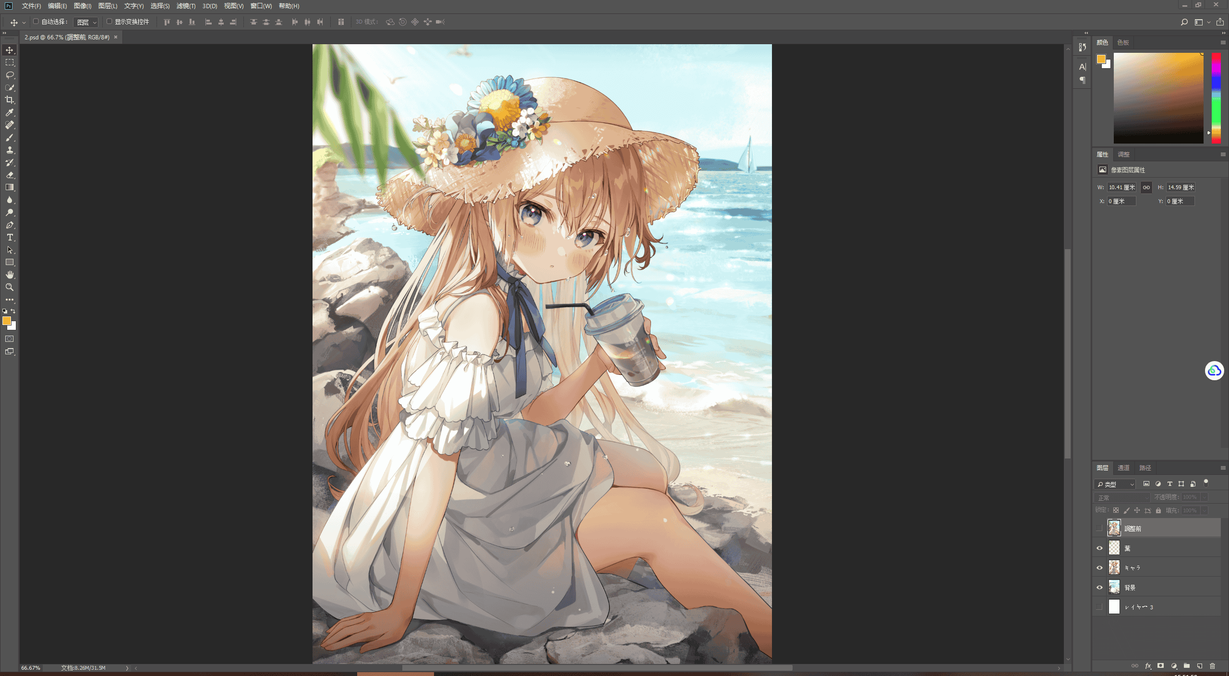The image size is (1229, 676).
Task: Open the 滤镜(T) menu
Action: pos(186,6)
